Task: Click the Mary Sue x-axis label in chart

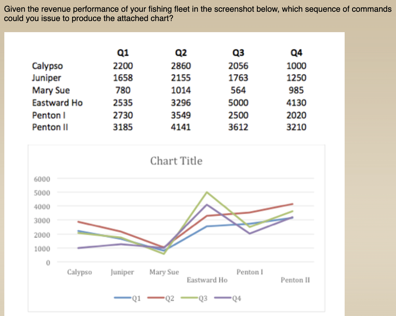Action: [x=164, y=272]
